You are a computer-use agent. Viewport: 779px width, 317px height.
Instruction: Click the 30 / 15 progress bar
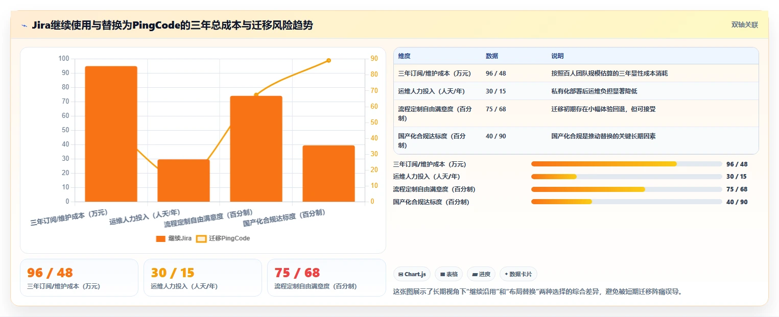click(x=627, y=177)
